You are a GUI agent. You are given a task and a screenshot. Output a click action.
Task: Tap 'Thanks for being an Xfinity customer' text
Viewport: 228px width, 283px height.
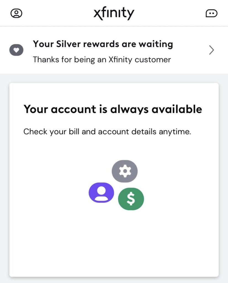click(x=102, y=59)
